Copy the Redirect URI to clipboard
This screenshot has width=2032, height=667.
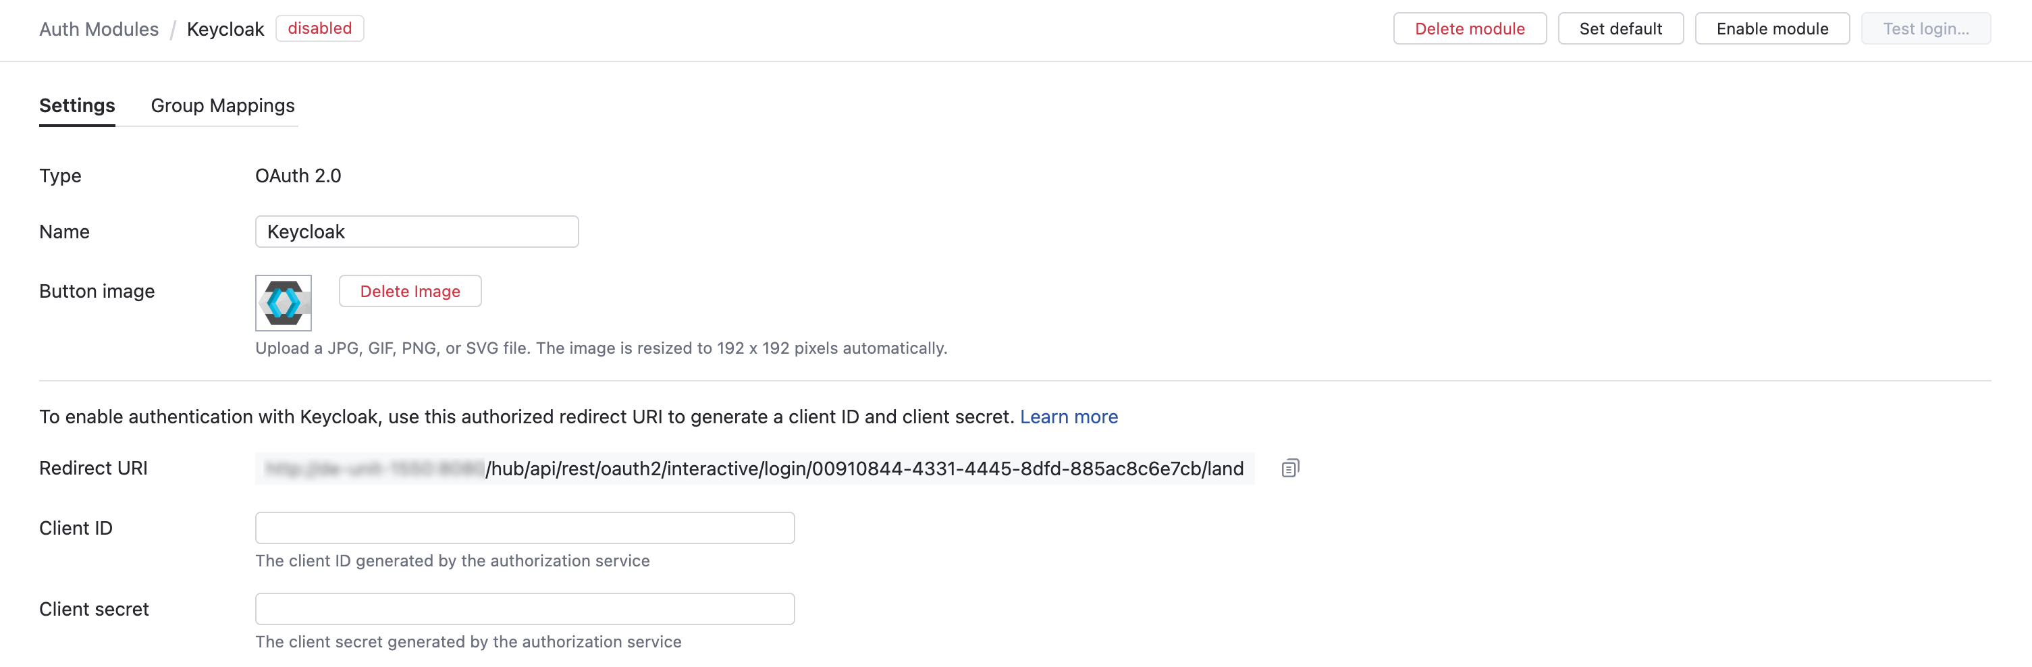pos(1289,469)
